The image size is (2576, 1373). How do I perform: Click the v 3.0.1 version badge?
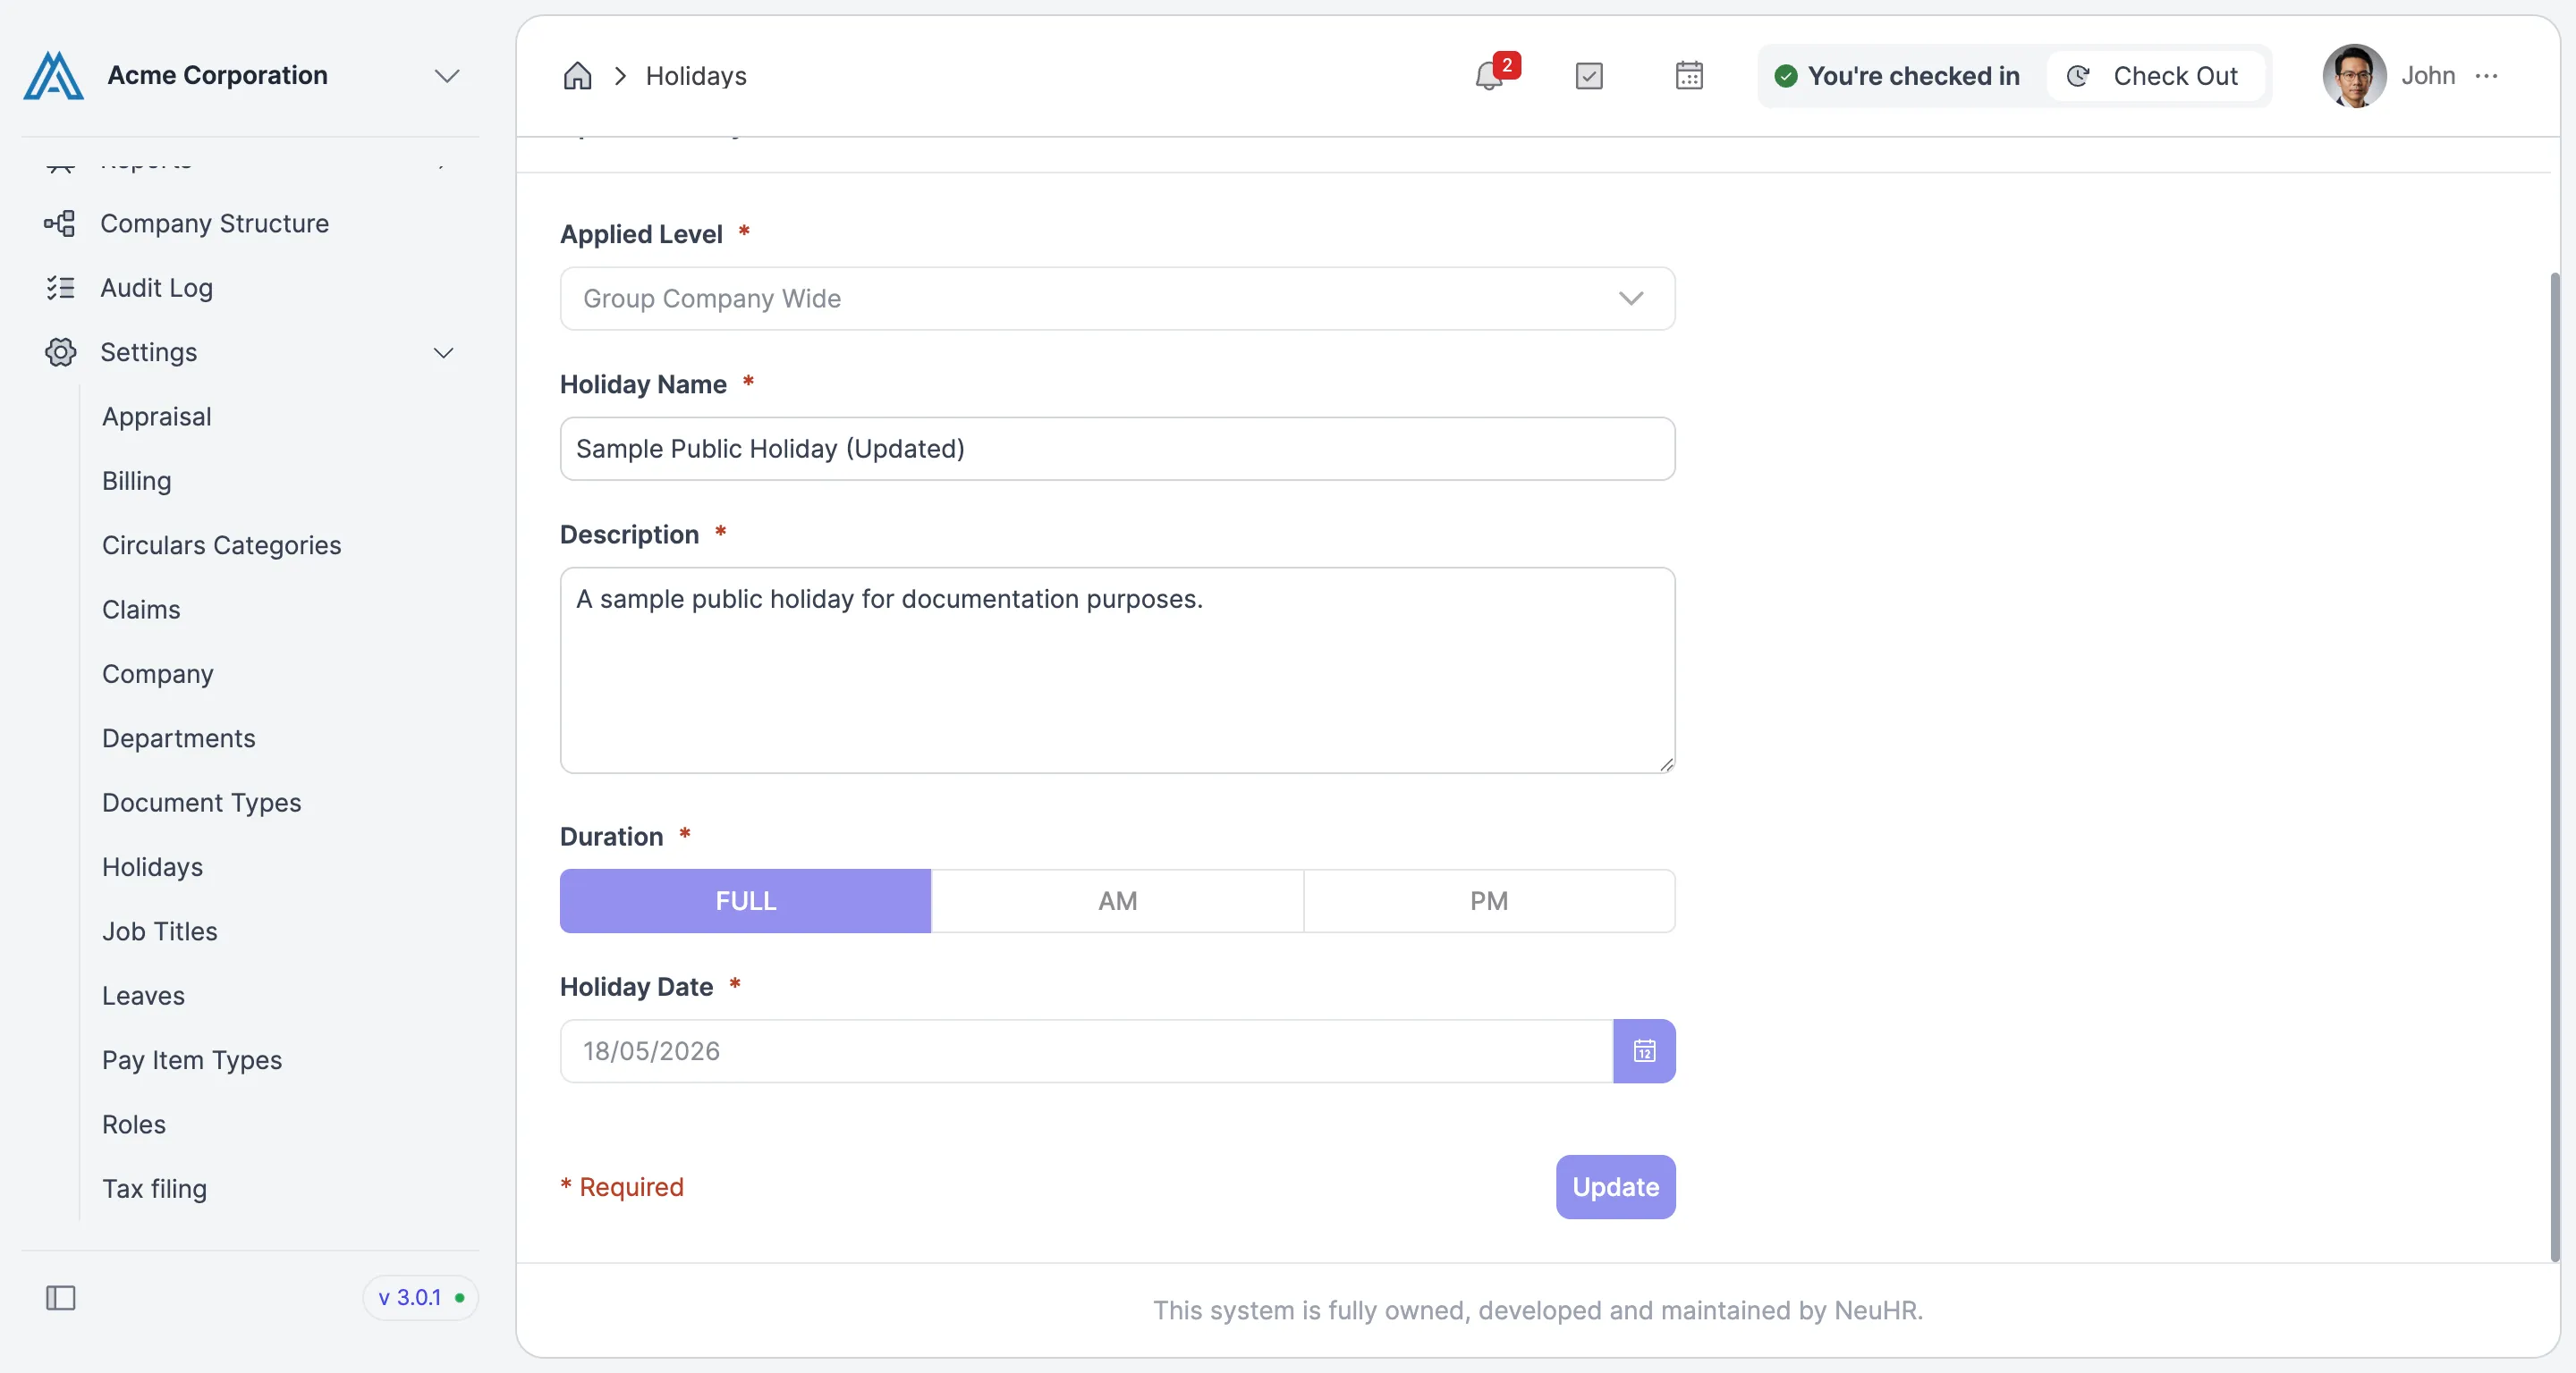(x=420, y=1298)
